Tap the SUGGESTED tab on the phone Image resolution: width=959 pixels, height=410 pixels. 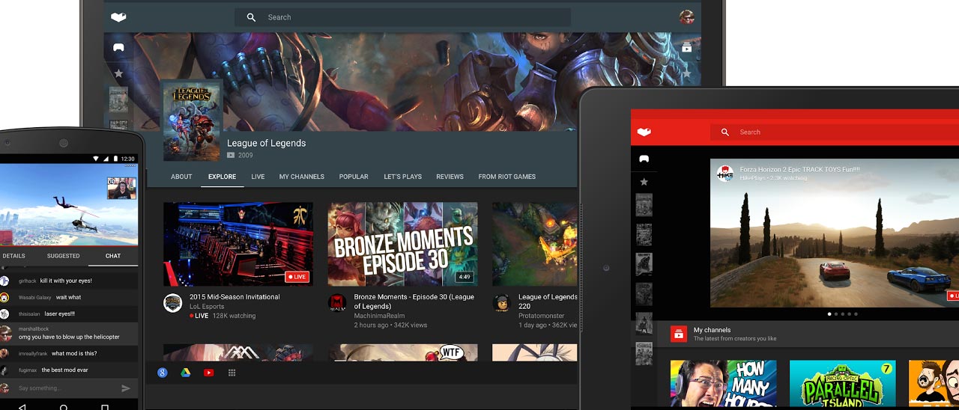pos(63,256)
